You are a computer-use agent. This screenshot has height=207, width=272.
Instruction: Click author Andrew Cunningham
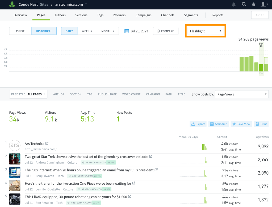coord(50,163)
